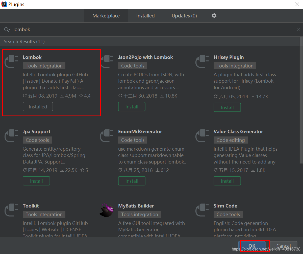Click the lombok search input field
This screenshot has height=254, width=303.
(x=151, y=30)
